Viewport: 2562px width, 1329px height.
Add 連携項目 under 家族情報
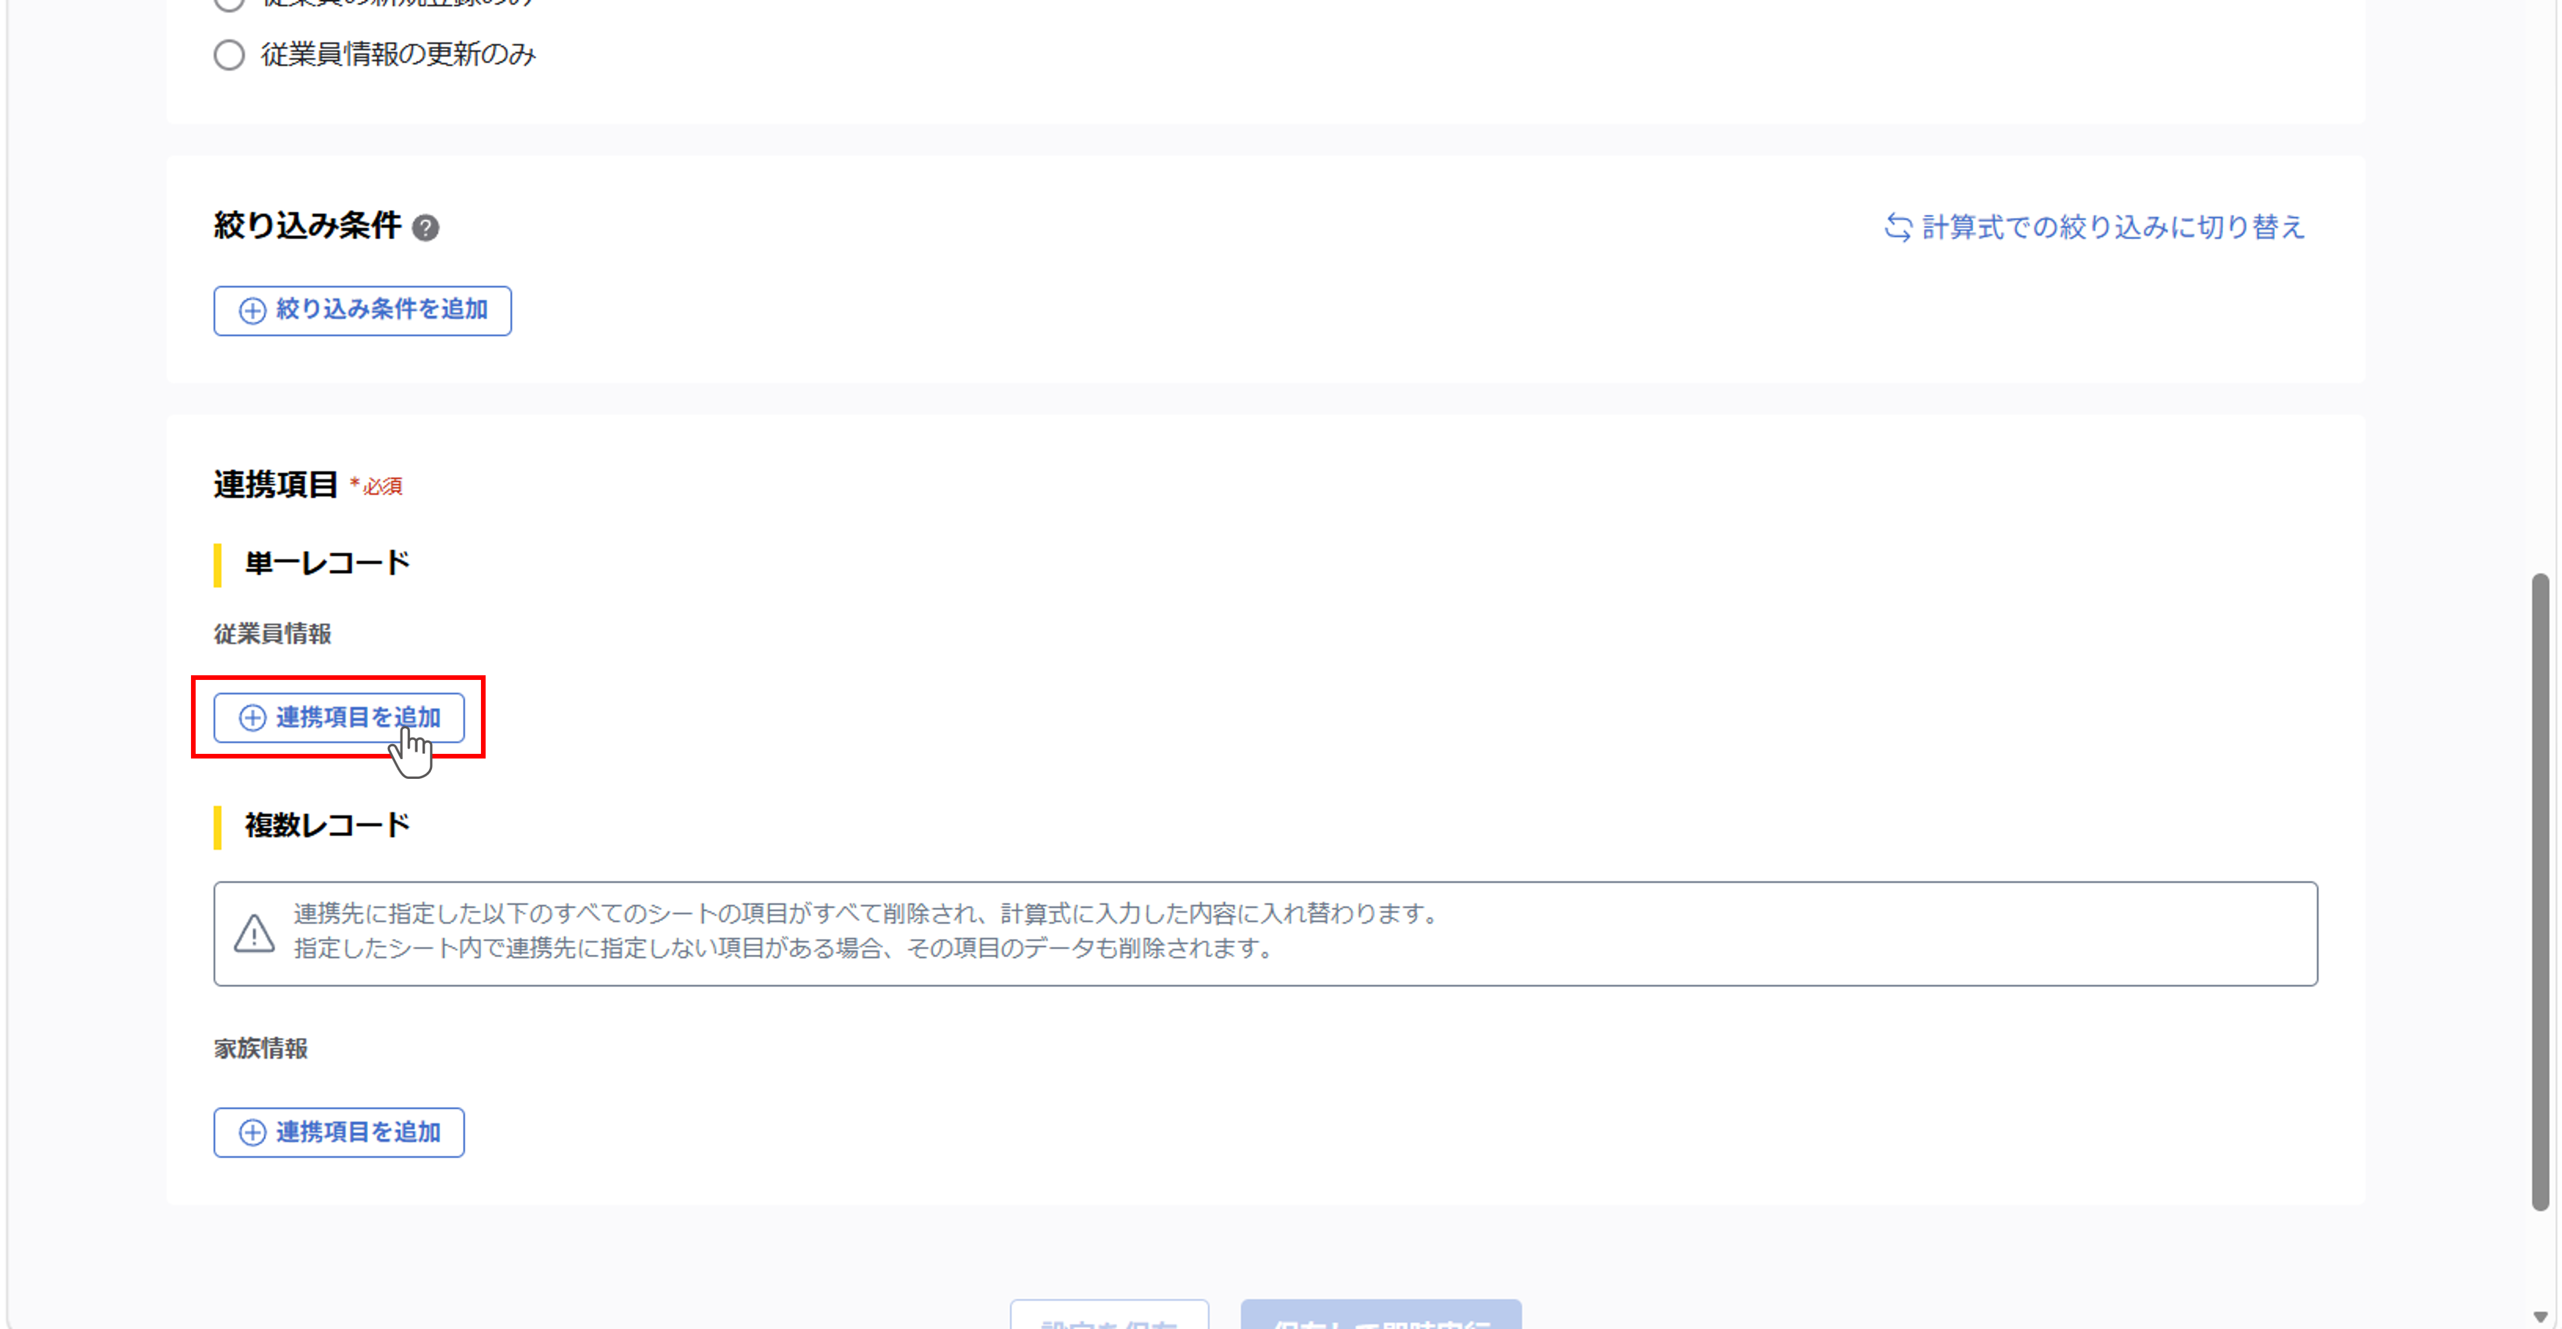(x=339, y=1131)
